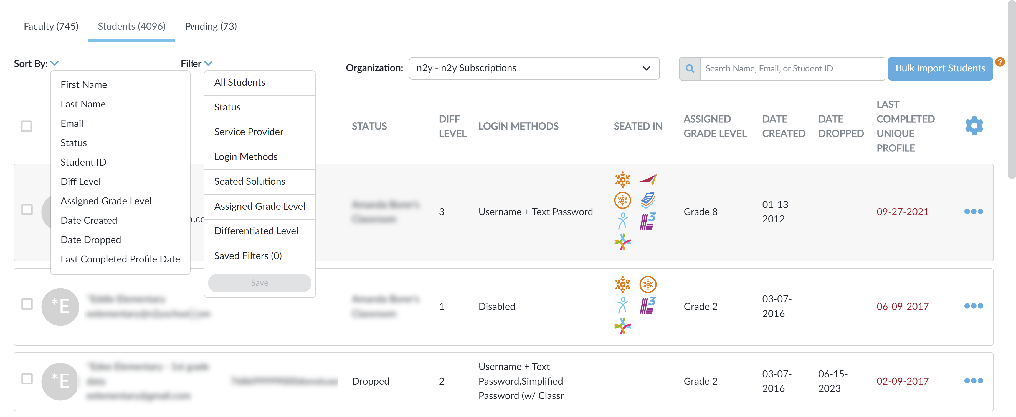Check the box for the Grade 8 student row
1016x417 pixels.
(x=27, y=210)
